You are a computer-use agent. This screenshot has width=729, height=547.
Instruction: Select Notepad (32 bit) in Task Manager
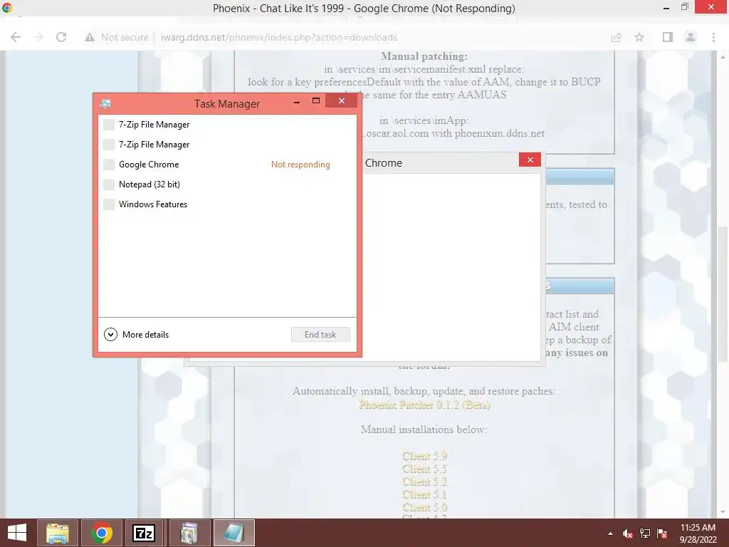227,184
